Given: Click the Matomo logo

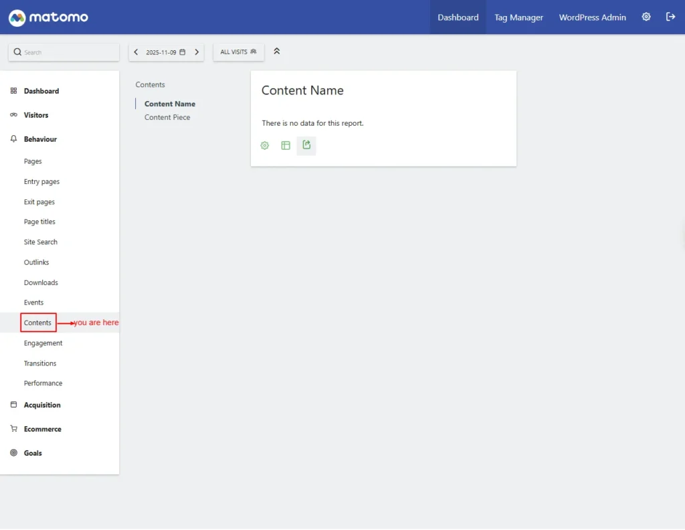Looking at the screenshot, I should tap(48, 17).
